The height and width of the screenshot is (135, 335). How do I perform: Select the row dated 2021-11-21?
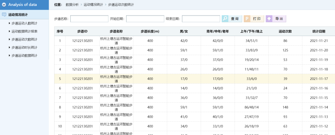pyautogui.click(x=194, y=41)
